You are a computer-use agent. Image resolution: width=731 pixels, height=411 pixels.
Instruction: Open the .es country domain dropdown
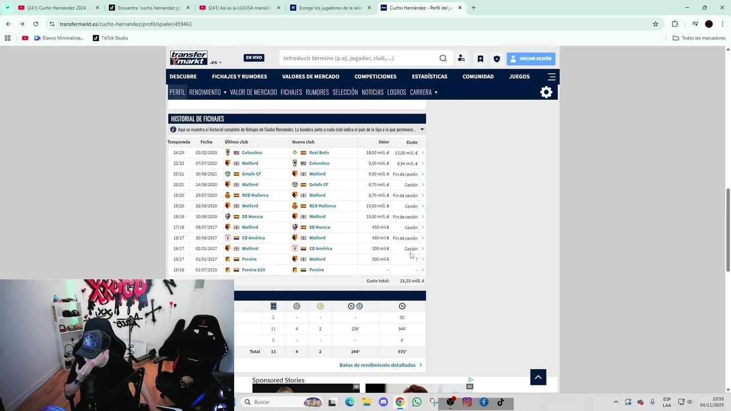[x=216, y=62]
